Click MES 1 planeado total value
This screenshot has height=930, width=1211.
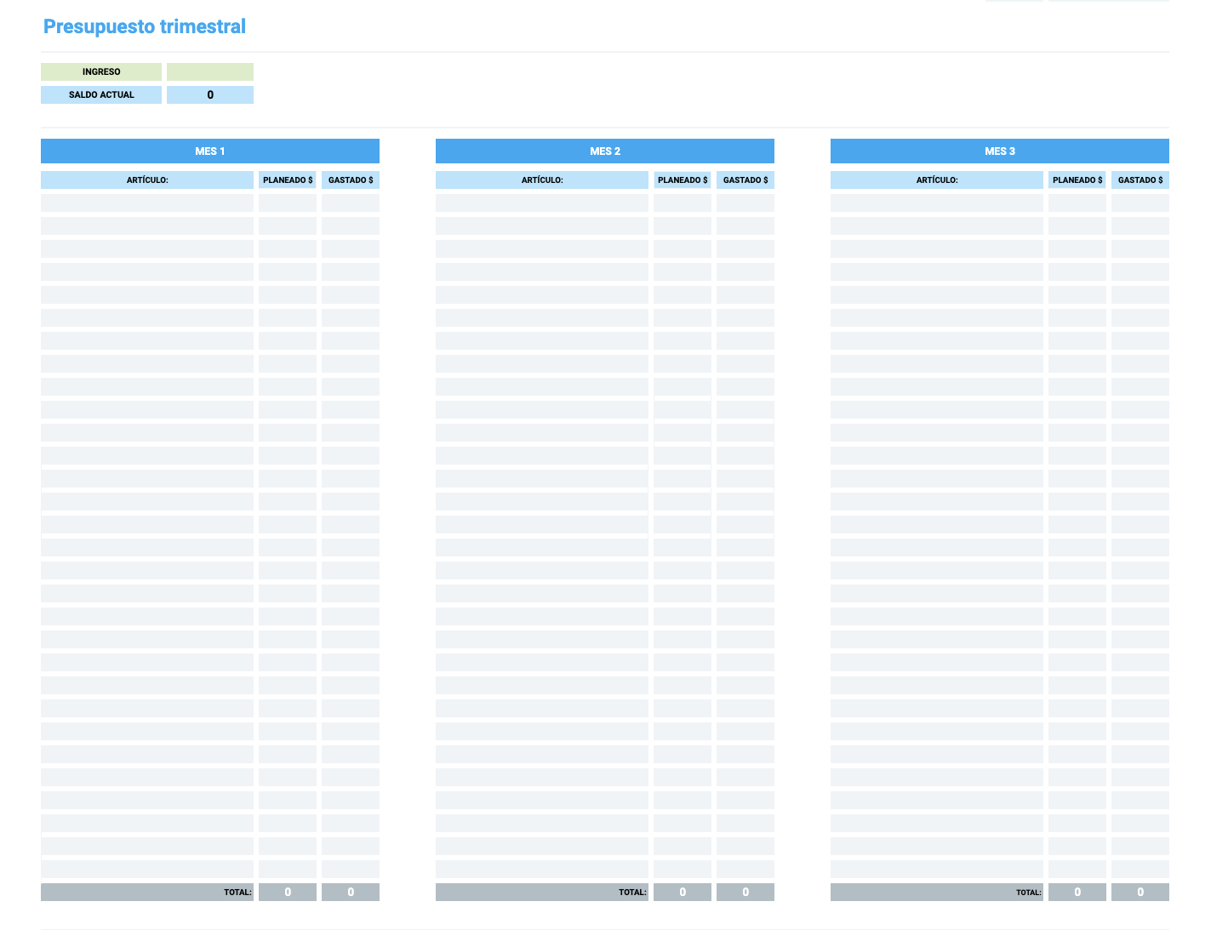coord(288,892)
